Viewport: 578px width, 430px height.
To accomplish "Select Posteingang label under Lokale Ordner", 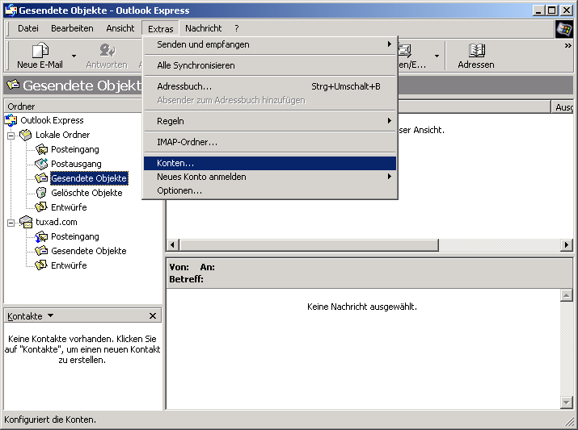I will (x=75, y=149).
